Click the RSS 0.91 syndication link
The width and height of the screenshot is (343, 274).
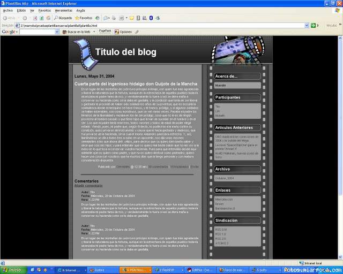pyautogui.click(x=221, y=230)
